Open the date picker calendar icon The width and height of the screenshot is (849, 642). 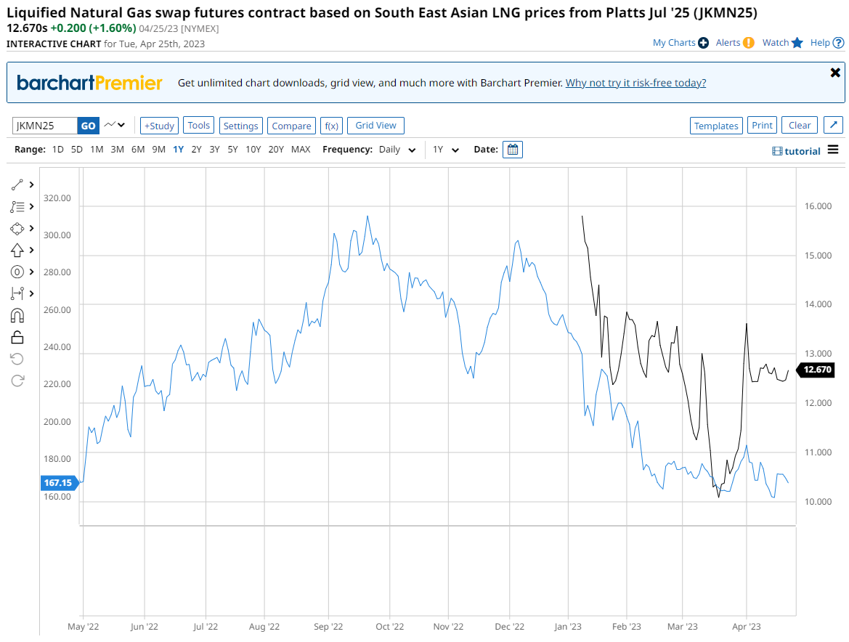(513, 150)
